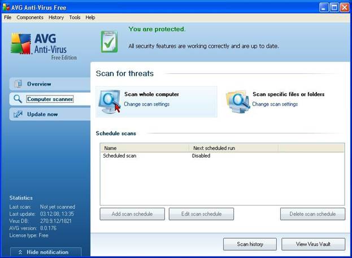
Task: Open the Tools menu
Action: pos(75,18)
